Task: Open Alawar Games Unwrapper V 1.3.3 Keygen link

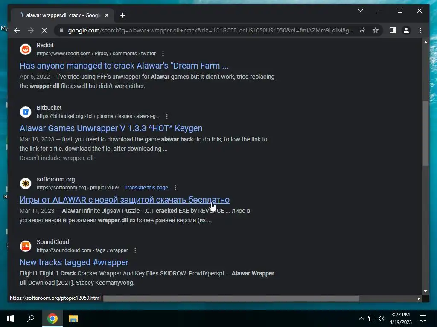Action: [x=111, y=128]
